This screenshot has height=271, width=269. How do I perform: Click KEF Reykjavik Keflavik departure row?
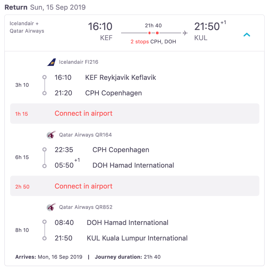coord(121,78)
